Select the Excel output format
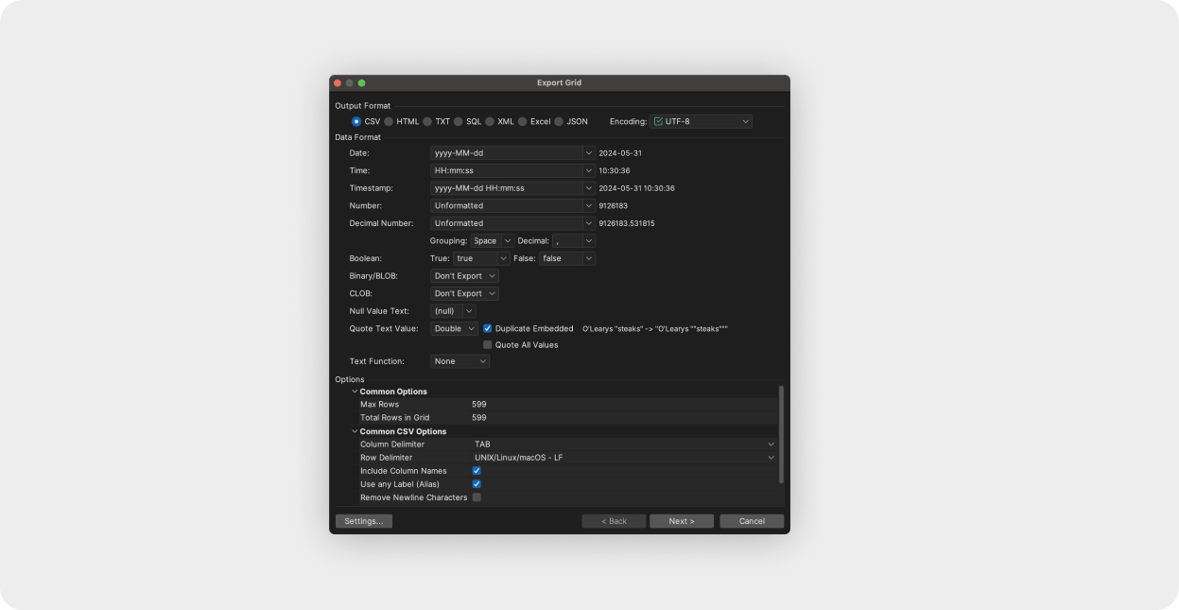The width and height of the screenshot is (1179, 610). coord(521,121)
